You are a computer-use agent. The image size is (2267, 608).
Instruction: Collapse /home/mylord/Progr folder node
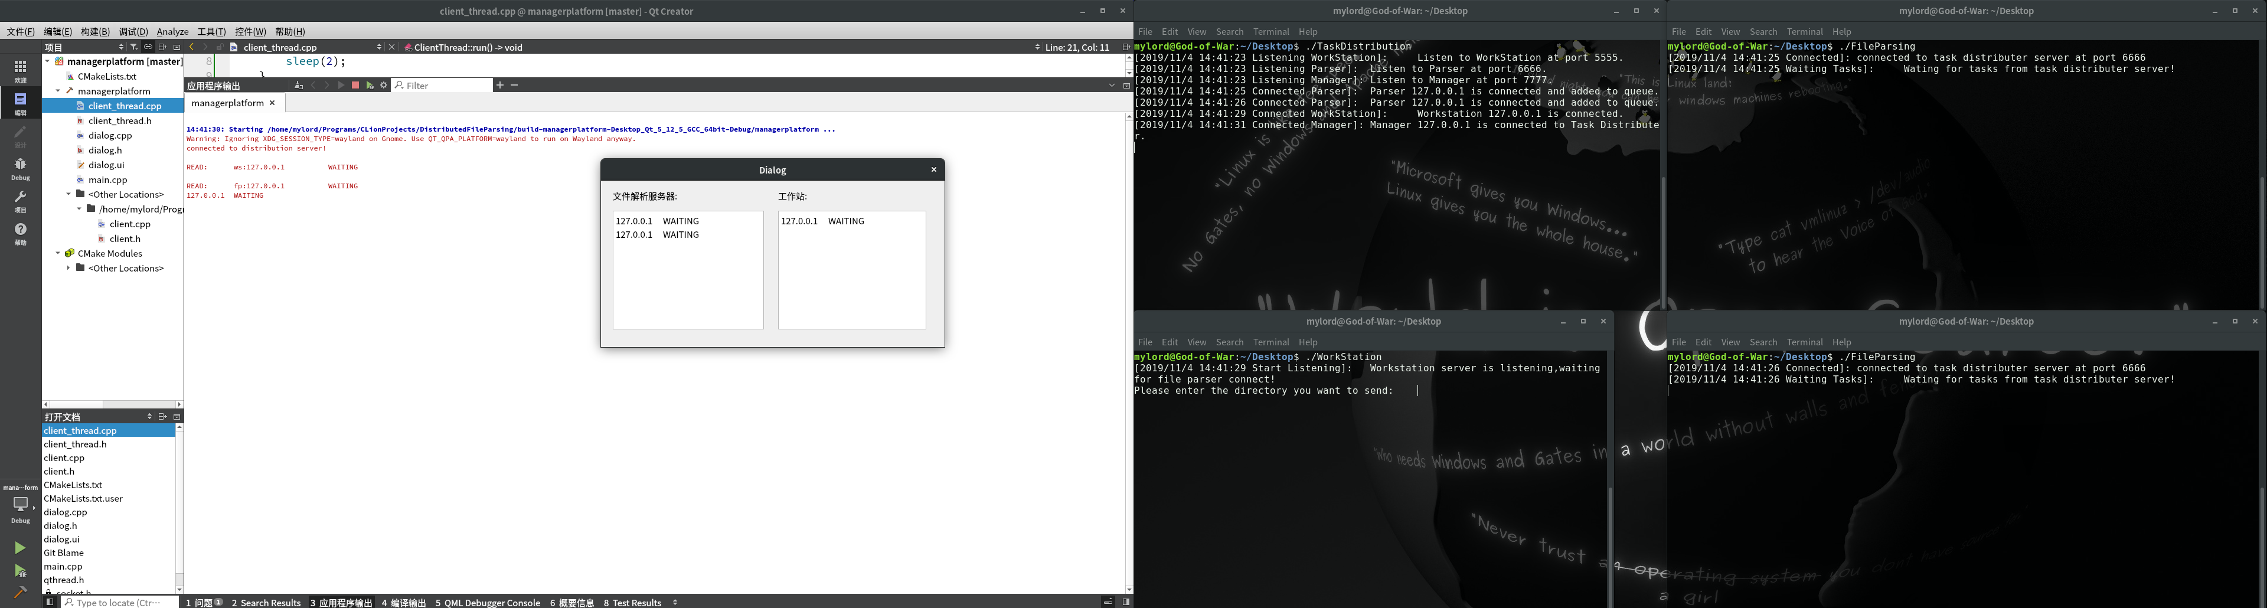click(79, 208)
